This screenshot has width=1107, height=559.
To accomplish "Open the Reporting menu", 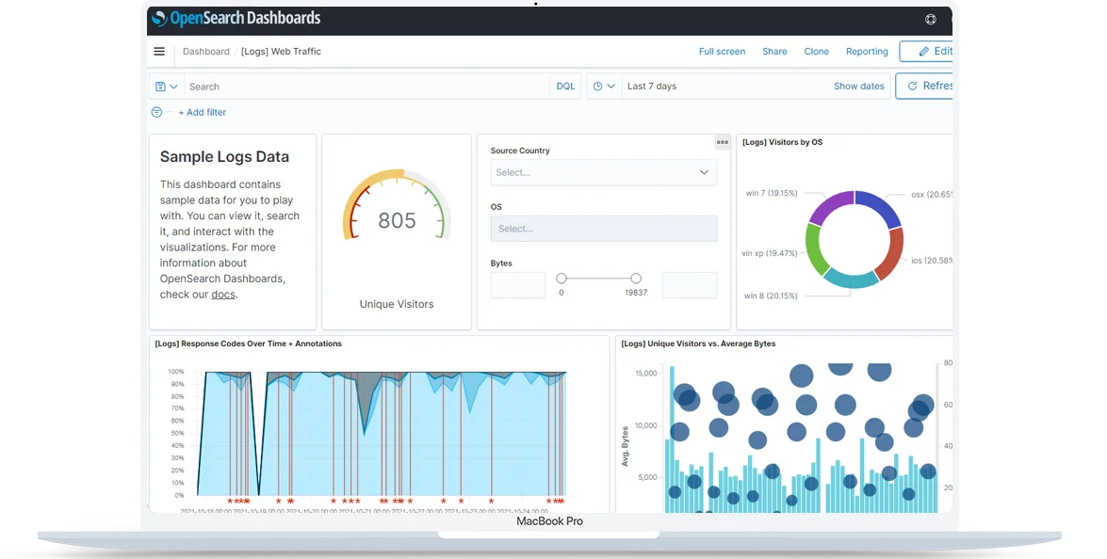I will click(867, 52).
